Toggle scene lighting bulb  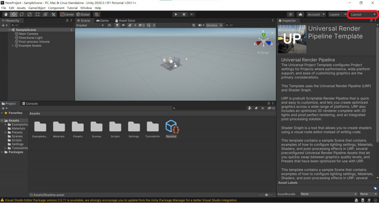pos(117,25)
